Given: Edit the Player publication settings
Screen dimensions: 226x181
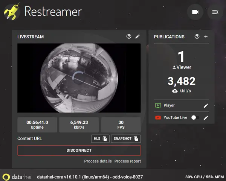Looking at the screenshot, I should [x=206, y=106].
